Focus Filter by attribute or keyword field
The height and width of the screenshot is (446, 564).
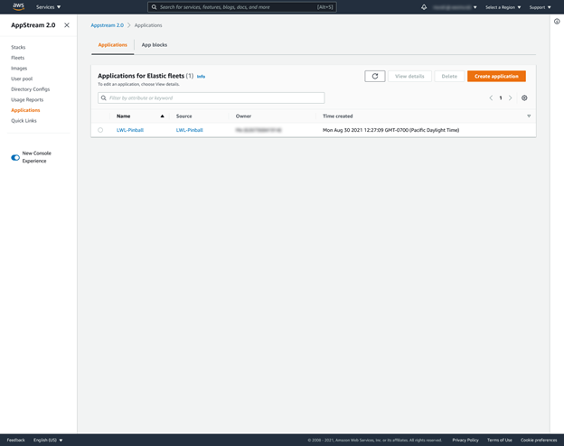211,98
